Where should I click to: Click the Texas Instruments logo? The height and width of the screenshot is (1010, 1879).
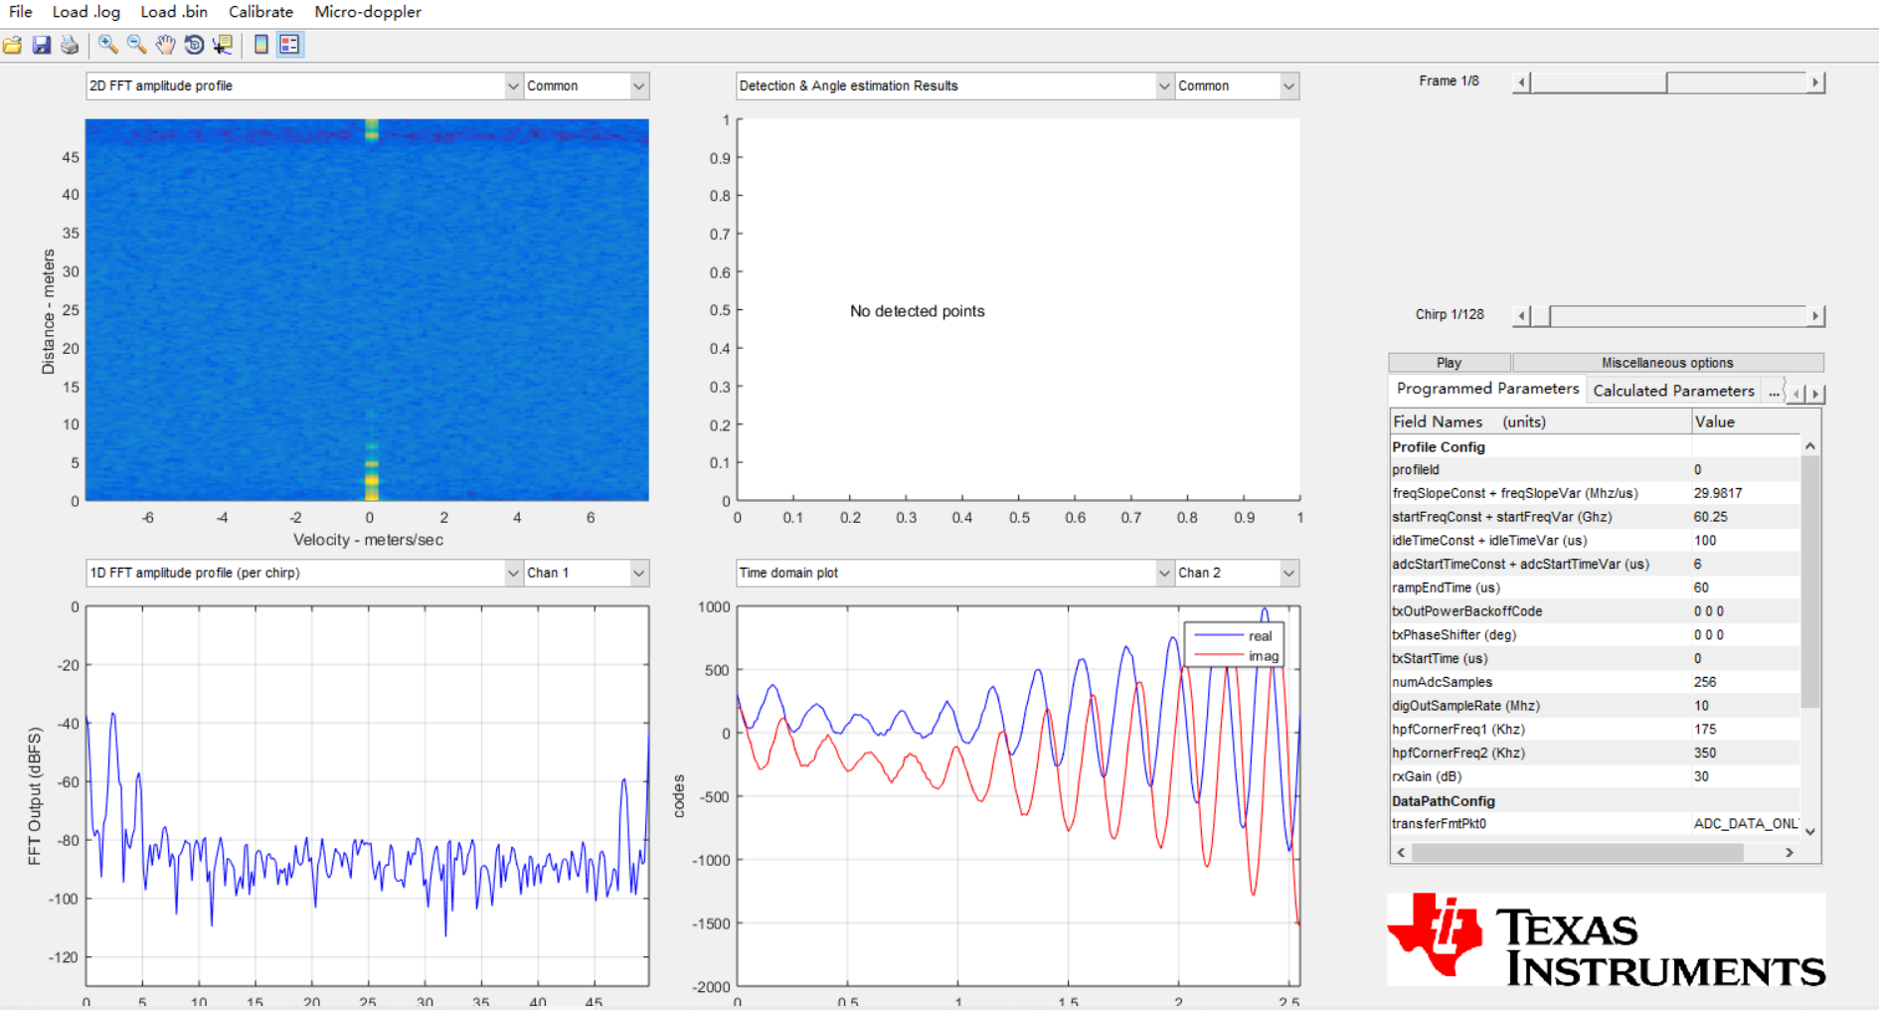point(1606,939)
